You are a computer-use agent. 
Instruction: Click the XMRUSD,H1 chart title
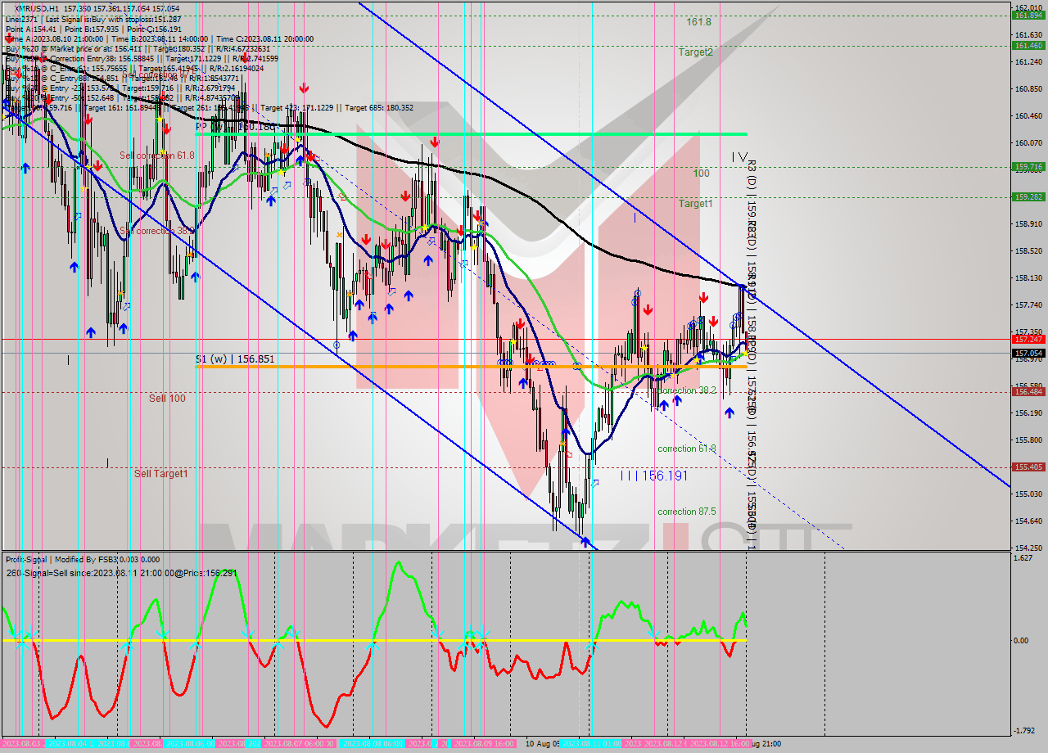click(x=38, y=7)
